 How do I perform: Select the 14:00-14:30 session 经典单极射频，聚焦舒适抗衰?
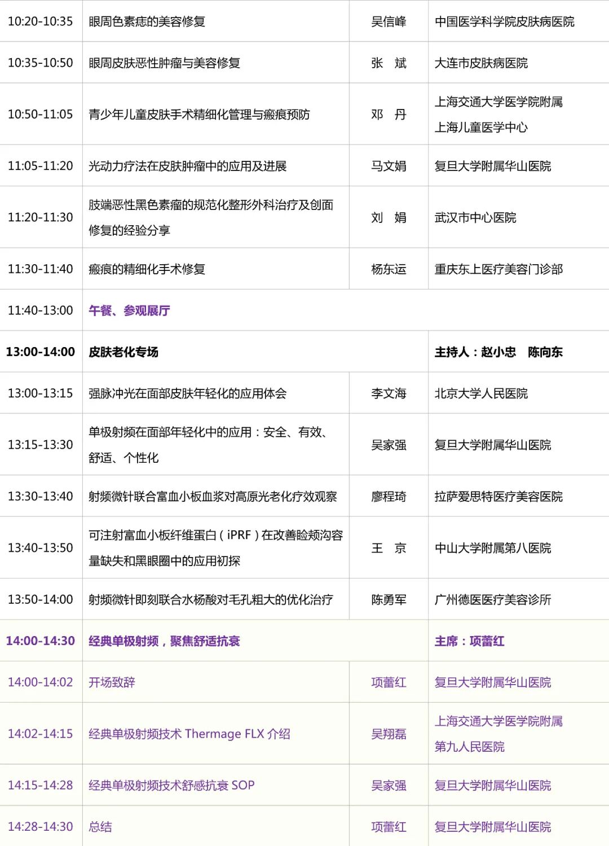click(164, 641)
